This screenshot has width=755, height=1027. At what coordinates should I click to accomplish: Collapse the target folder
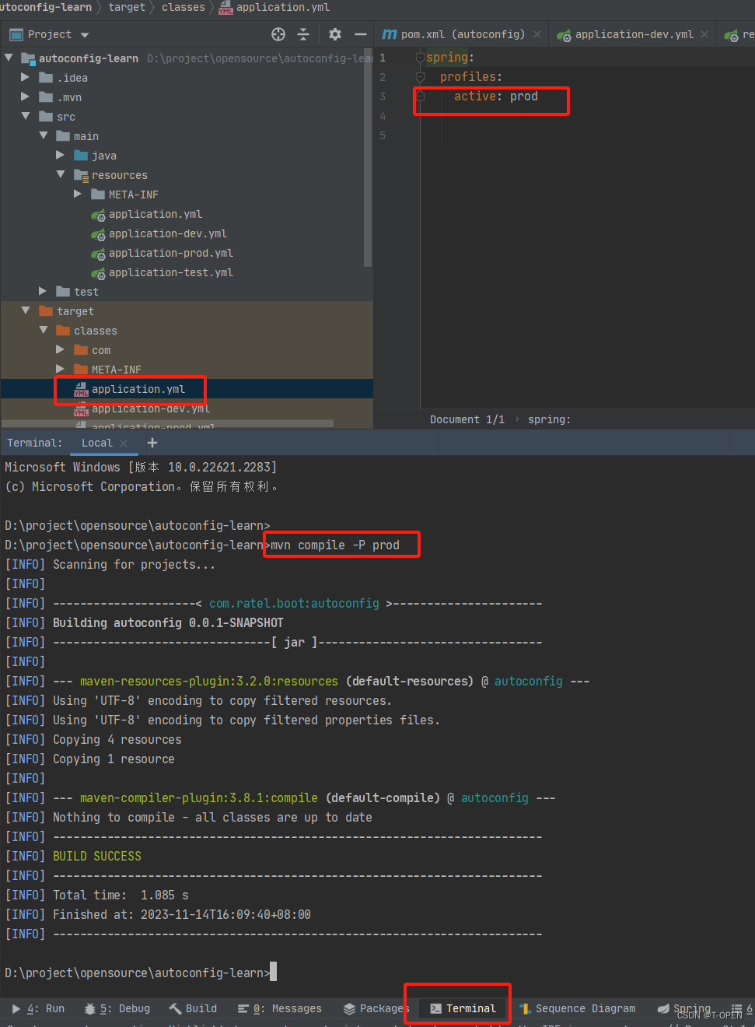25,311
